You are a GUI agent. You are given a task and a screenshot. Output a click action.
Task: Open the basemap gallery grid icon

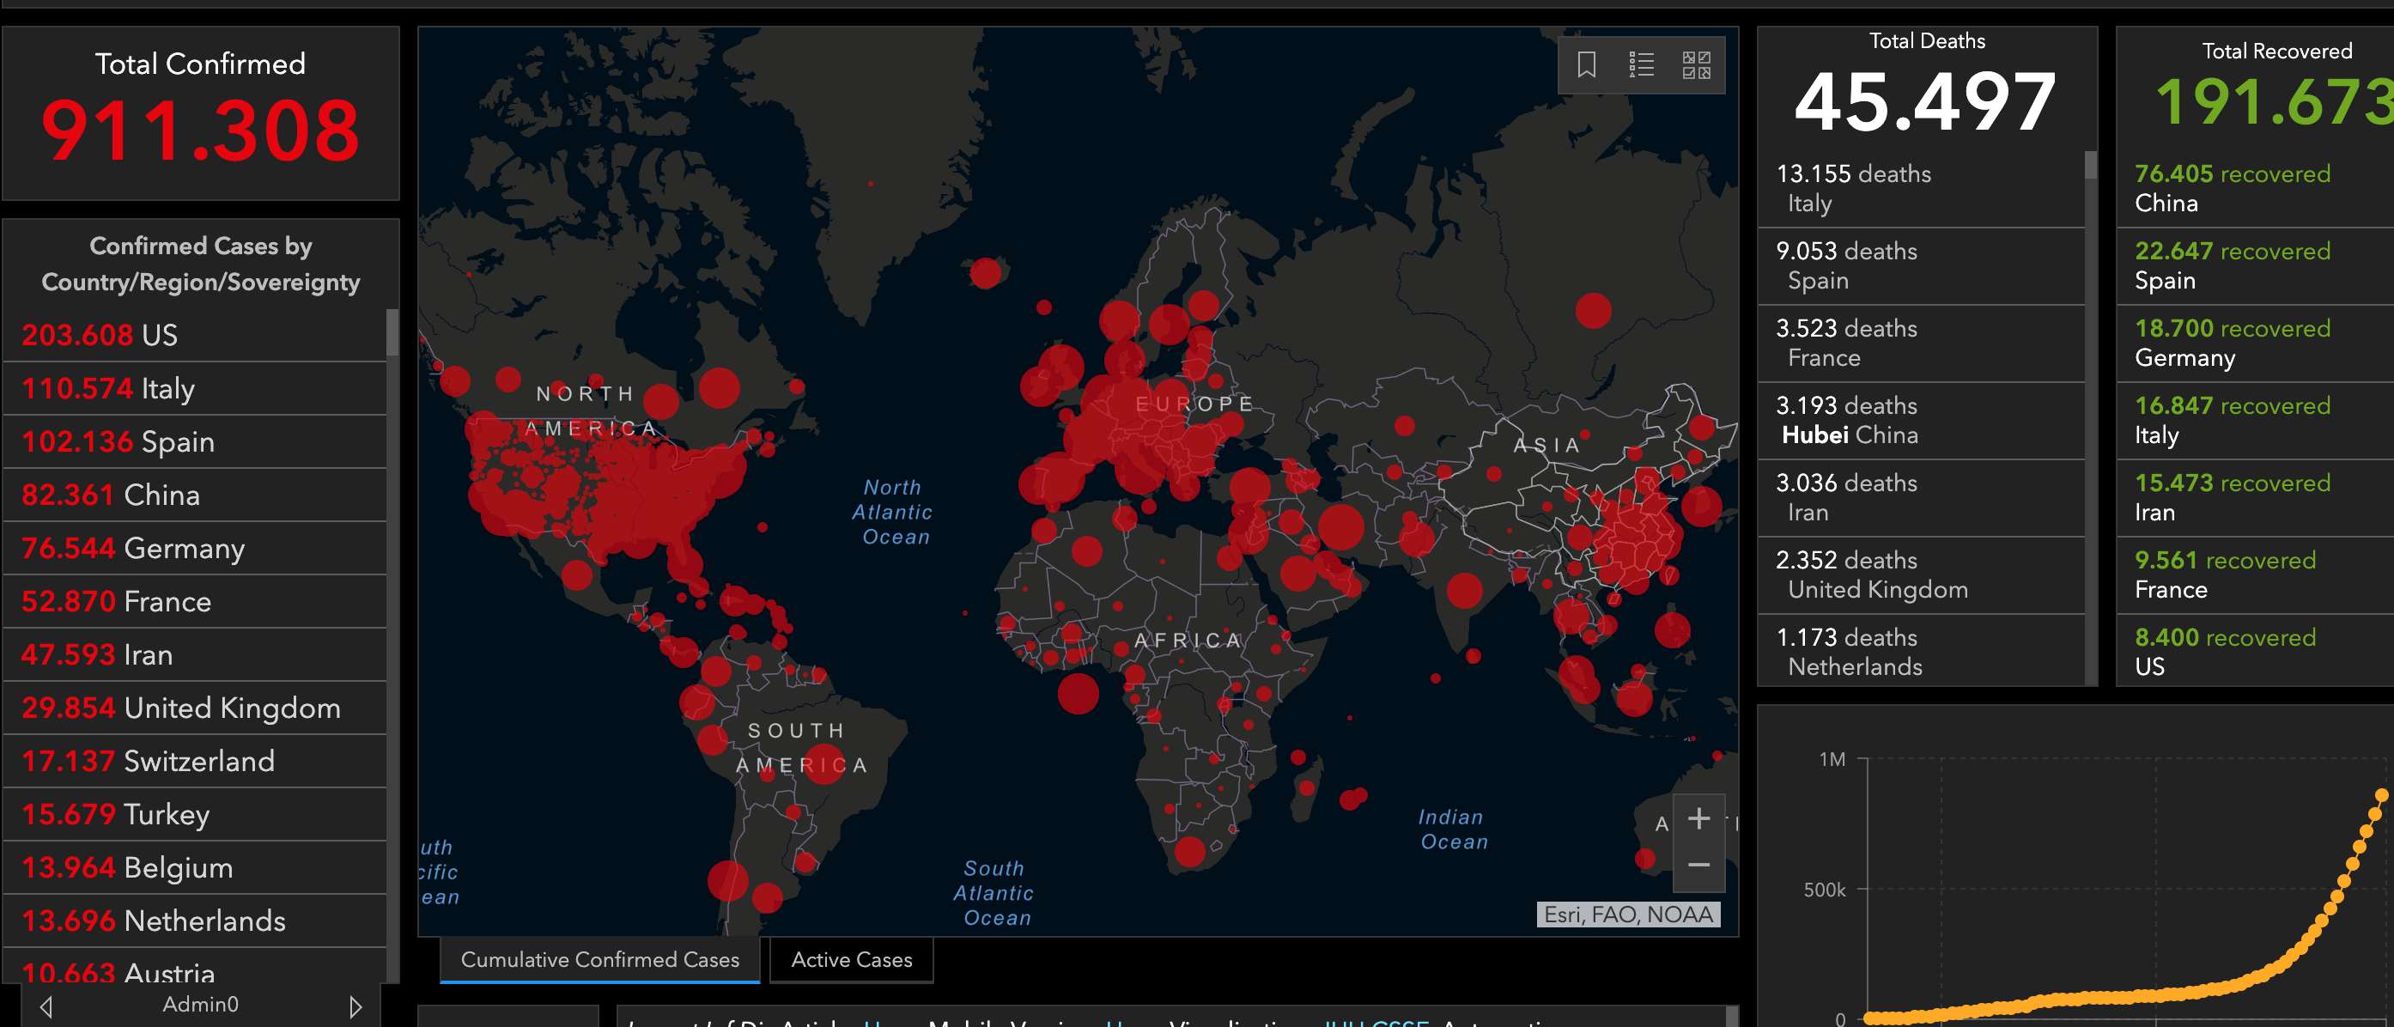[x=1696, y=65]
